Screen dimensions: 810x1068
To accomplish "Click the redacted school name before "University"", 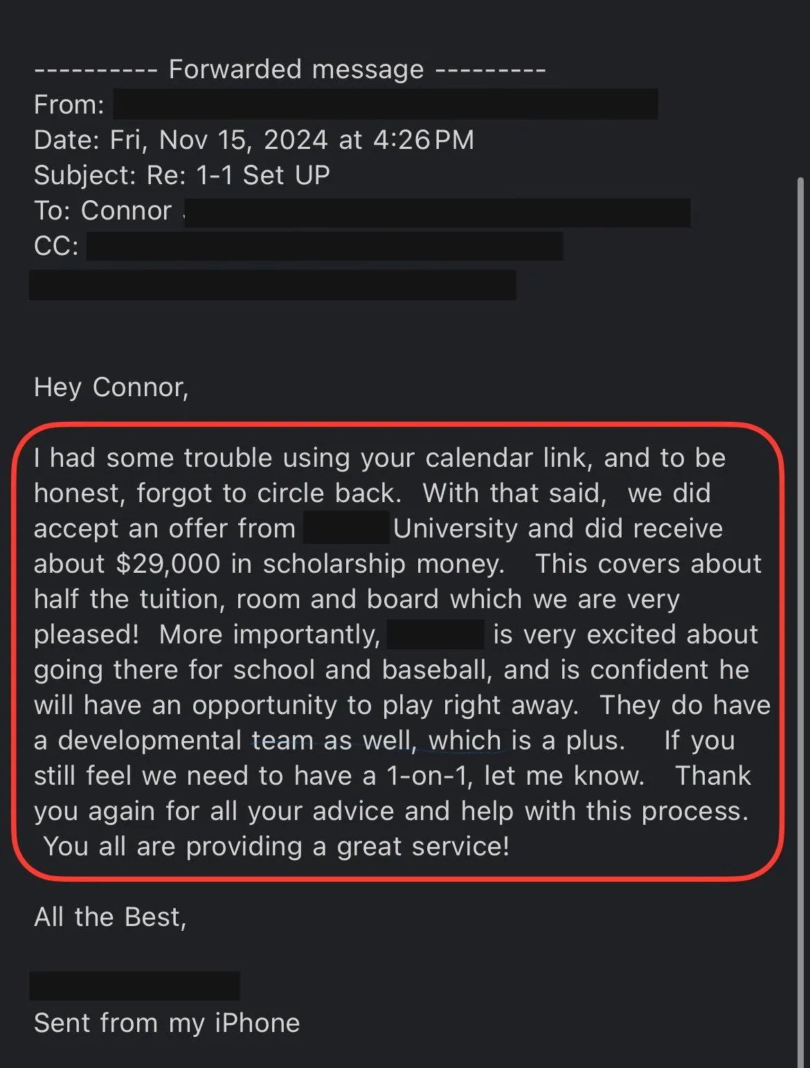I will (x=346, y=528).
